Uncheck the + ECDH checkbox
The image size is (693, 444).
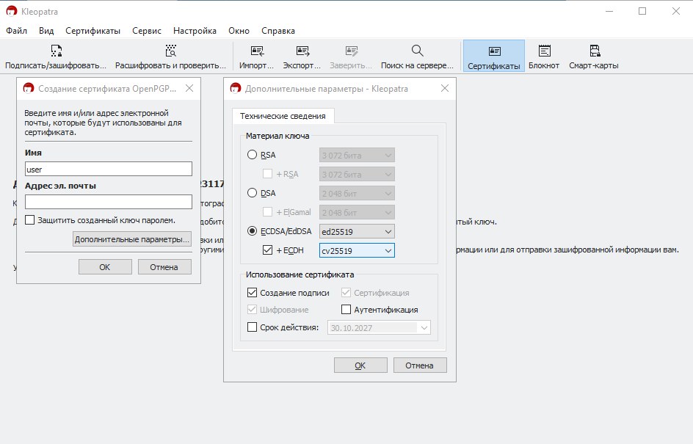point(267,250)
